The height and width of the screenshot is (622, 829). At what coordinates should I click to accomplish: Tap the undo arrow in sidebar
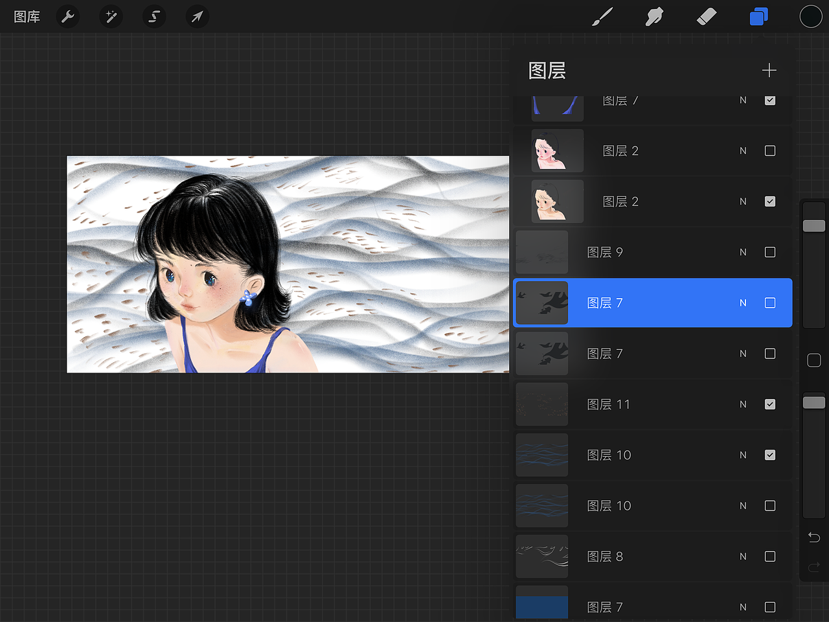[814, 537]
